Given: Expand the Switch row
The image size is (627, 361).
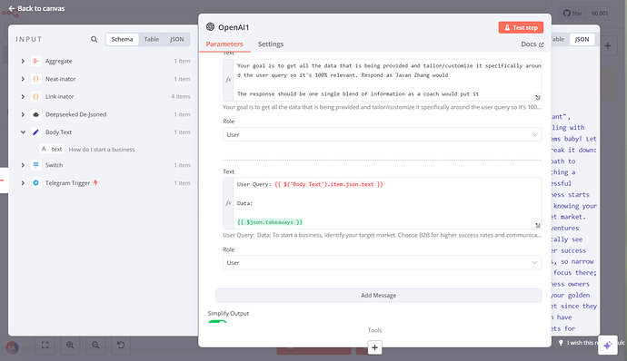Looking at the screenshot, I should [x=23, y=165].
